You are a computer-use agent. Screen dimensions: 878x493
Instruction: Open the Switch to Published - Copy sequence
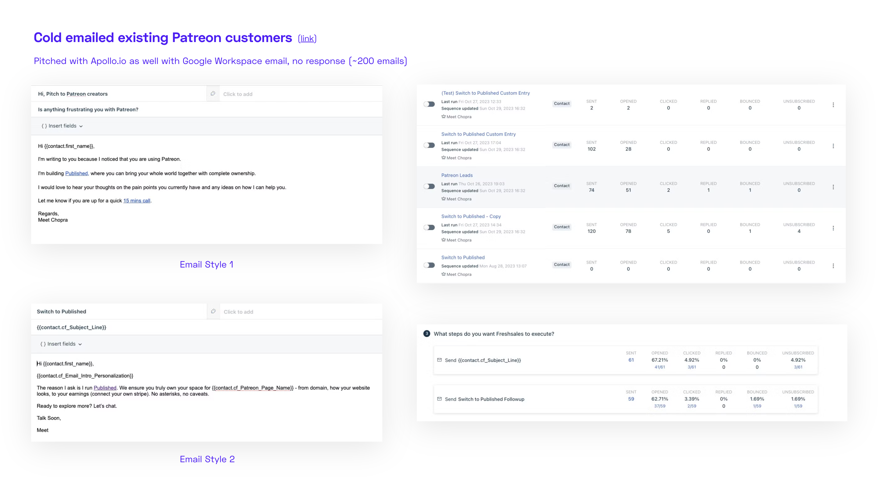pyautogui.click(x=471, y=216)
